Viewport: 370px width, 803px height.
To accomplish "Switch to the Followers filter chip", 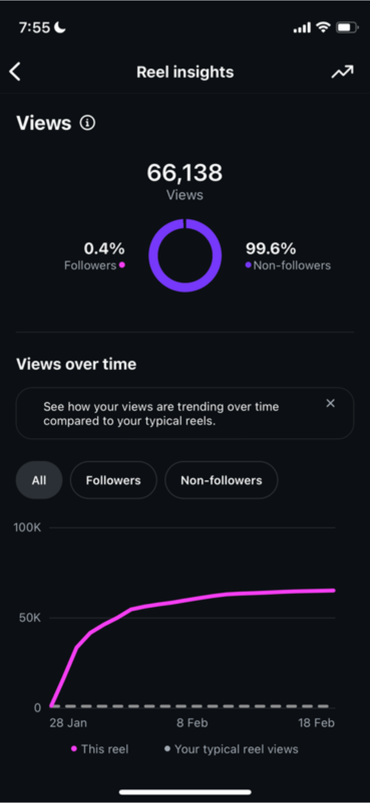I will click(x=114, y=480).
